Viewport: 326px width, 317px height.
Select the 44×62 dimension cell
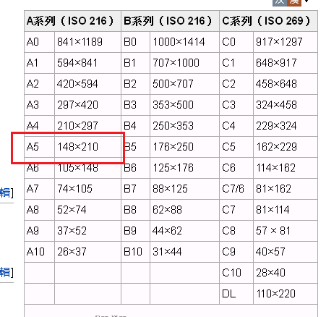[x=184, y=231]
